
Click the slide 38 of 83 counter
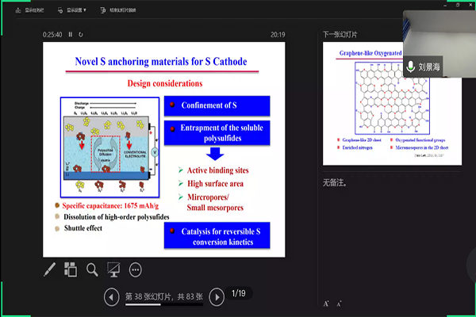pyautogui.click(x=164, y=297)
